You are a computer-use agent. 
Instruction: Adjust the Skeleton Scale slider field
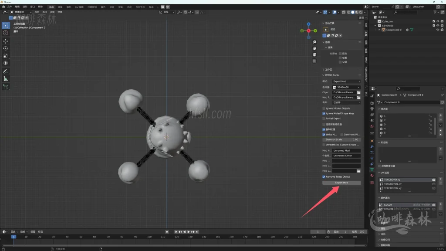click(x=341, y=139)
